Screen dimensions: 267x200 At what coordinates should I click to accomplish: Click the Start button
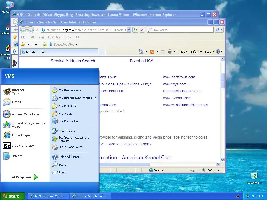(x=12, y=196)
